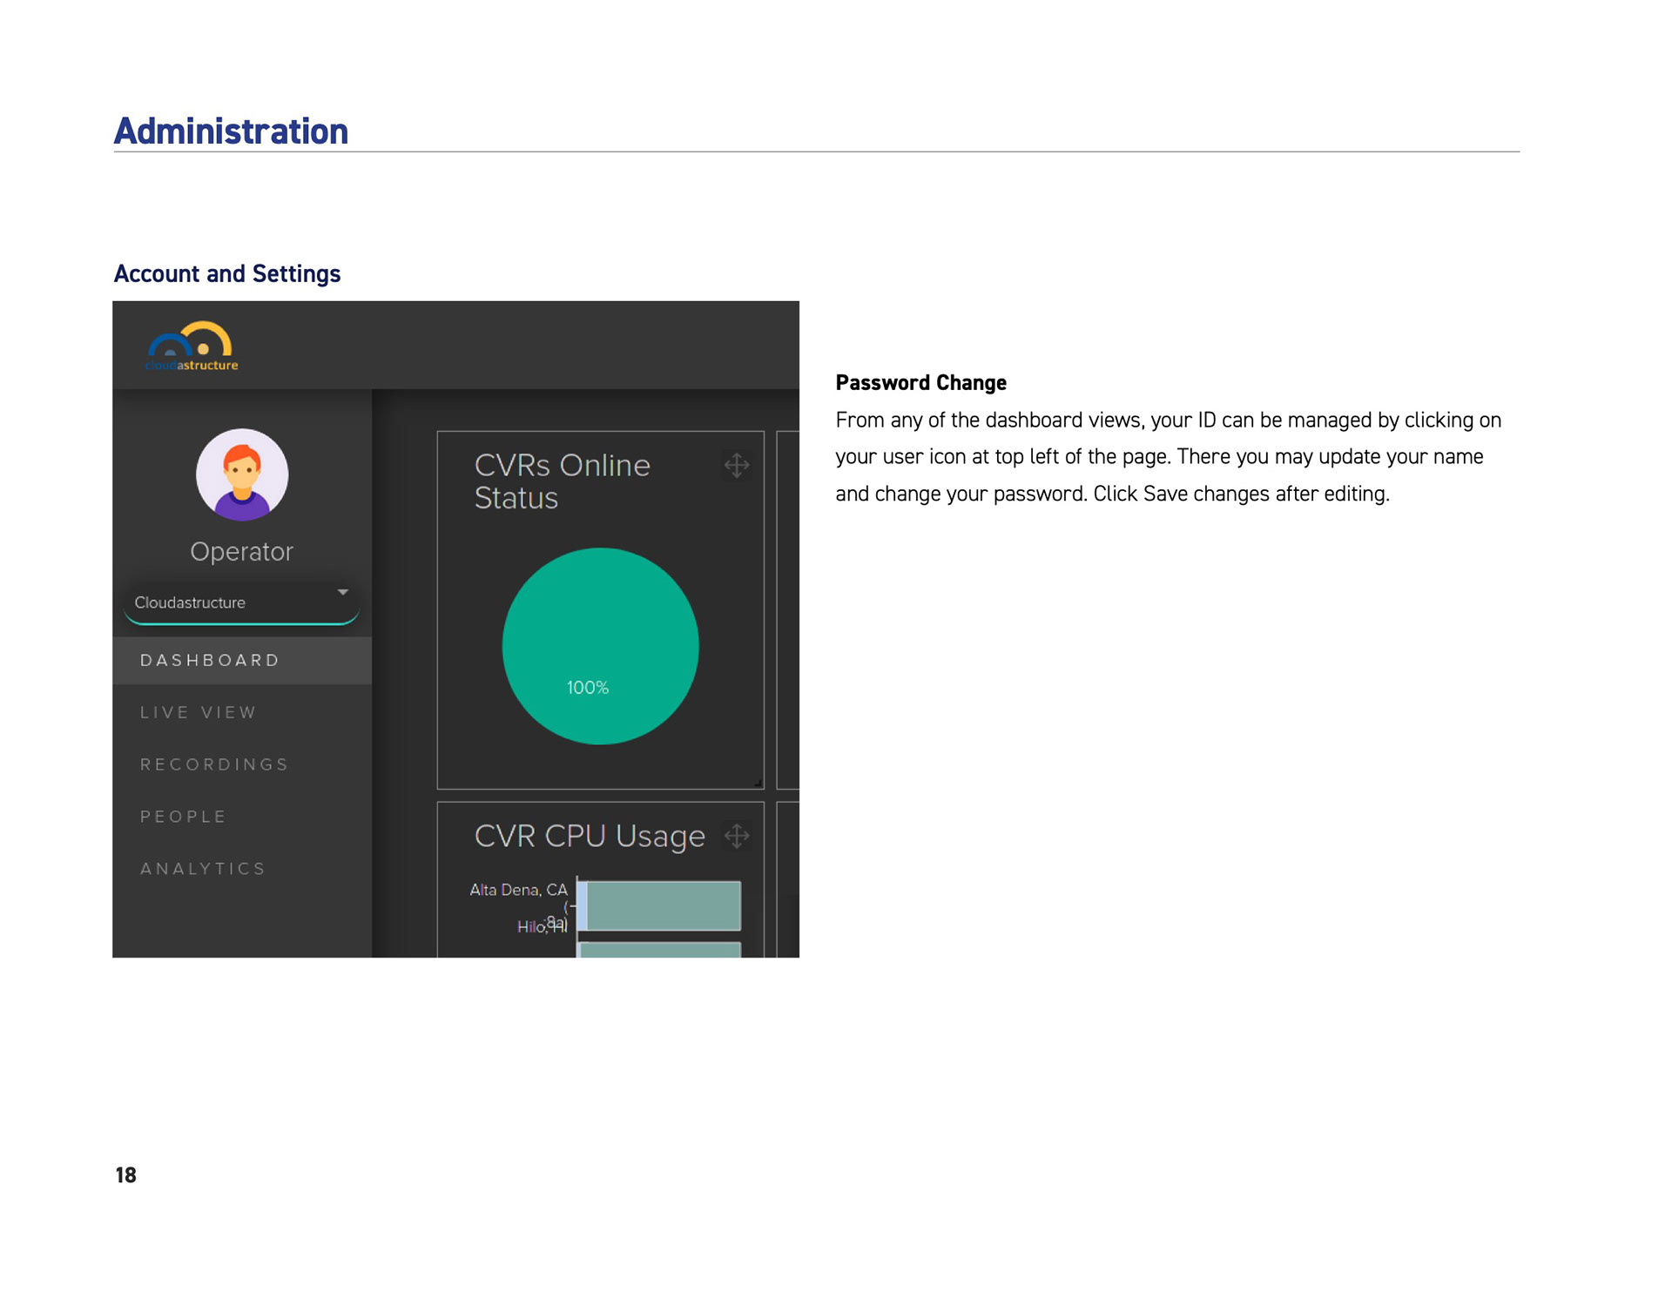Click the Account and Settings heading

227,273
